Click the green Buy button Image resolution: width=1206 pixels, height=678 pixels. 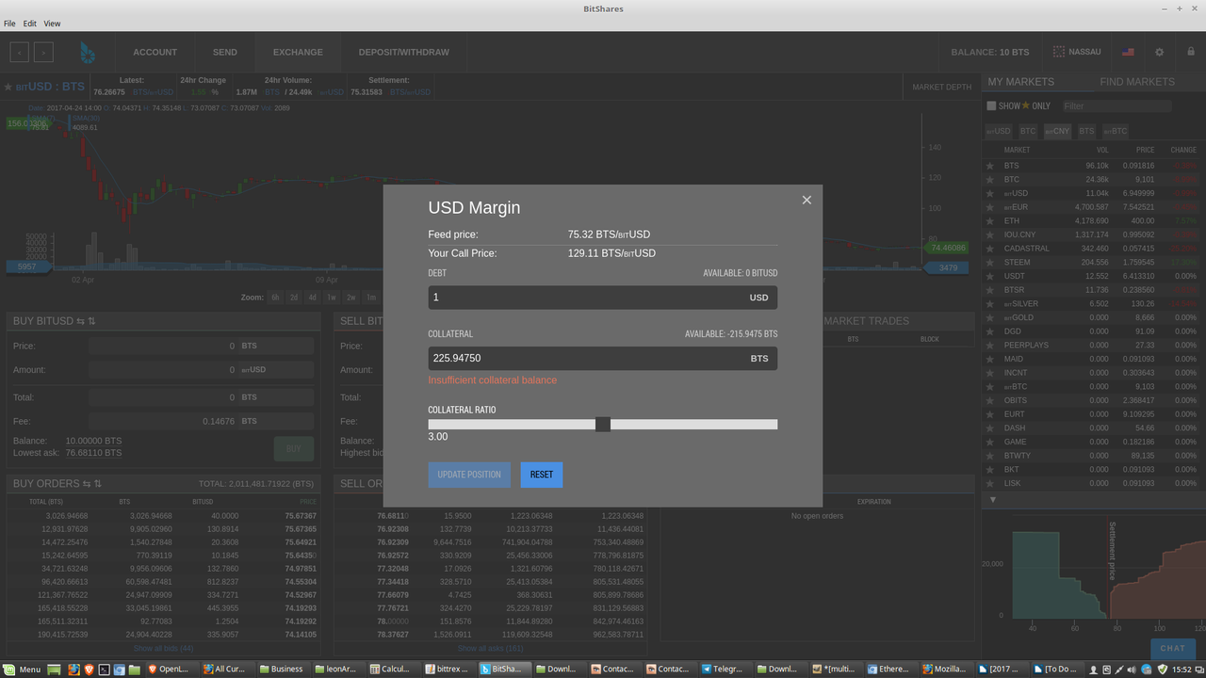(x=293, y=449)
